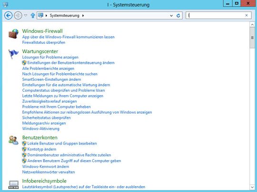Expand the chevron after Systemsteuerung breadcrumb
This screenshot has height=192, width=257.
[x=83, y=16]
